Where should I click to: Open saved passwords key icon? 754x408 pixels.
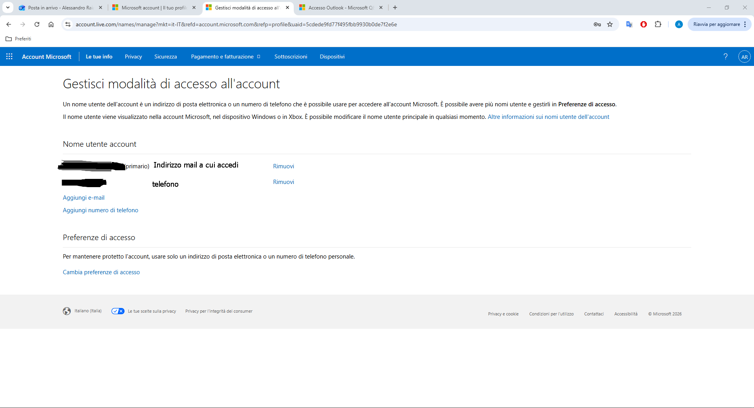point(597,24)
